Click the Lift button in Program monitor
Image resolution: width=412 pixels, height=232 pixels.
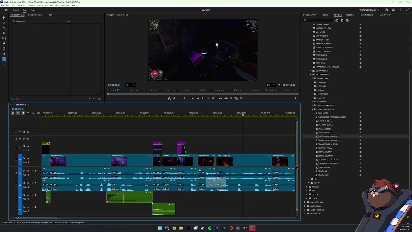[x=220, y=98]
